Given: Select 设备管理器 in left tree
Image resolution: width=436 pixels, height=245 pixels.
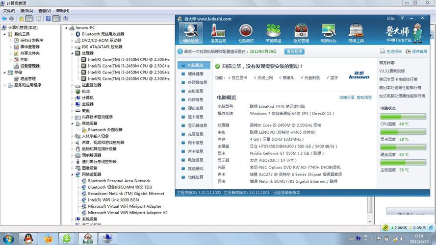Looking at the screenshot, I should pyautogui.click(x=30, y=66).
